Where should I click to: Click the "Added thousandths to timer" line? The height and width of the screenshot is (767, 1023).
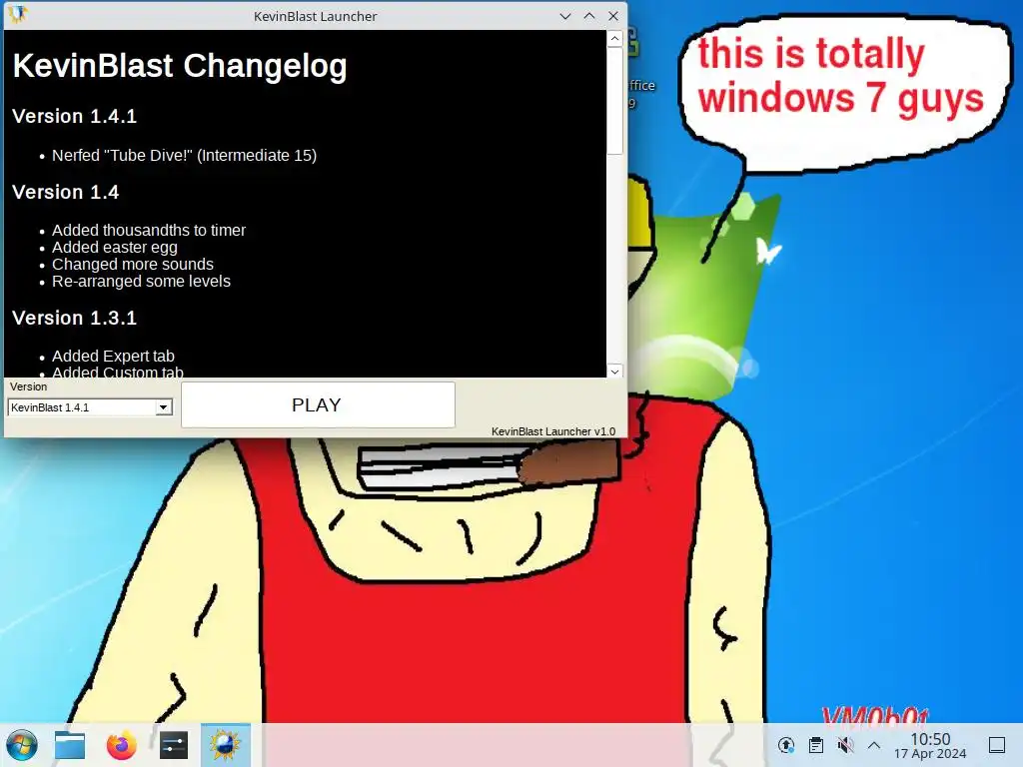point(149,231)
